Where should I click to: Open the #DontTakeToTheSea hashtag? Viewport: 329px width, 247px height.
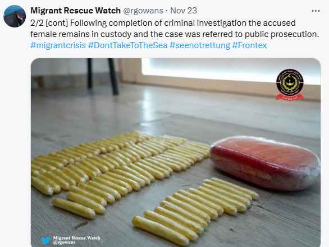127,45
